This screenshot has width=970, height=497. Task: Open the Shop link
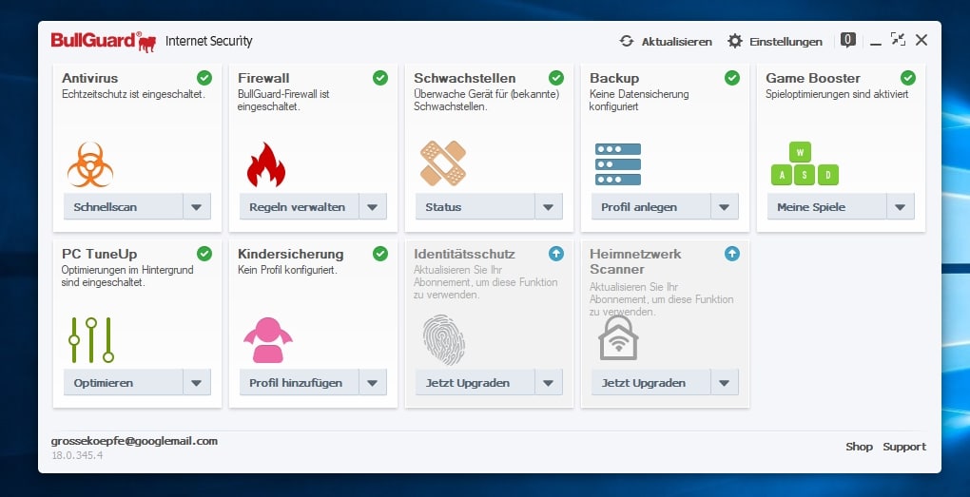(x=860, y=447)
